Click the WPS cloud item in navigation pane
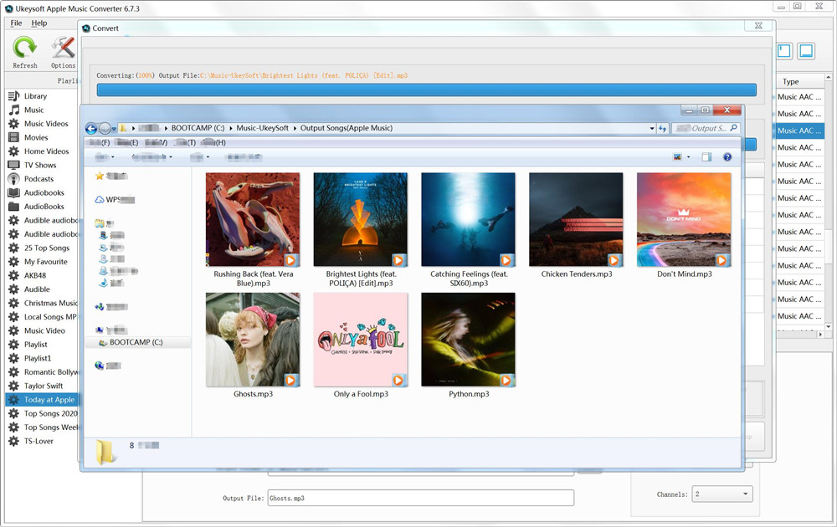This screenshot has width=837, height=527. coord(114,199)
